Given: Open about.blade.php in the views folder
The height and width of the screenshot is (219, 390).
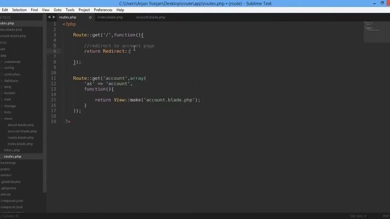Looking at the screenshot, I should pyautogui.click(x=21, y=125).
